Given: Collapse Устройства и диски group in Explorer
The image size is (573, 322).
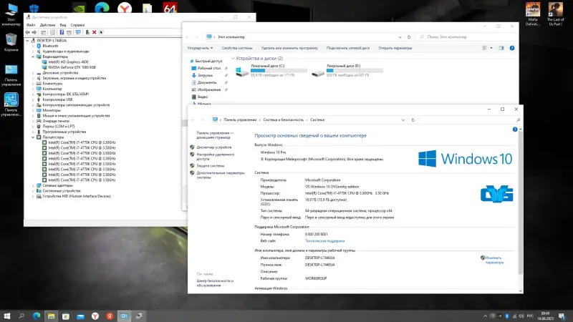Looking at the screenshot, I should 233,59.
